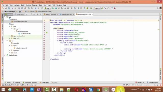Redo action with the toolbar arrow
Image resolution: width=163 pixels, height=92 pixels.
click(x=15, y=8)
